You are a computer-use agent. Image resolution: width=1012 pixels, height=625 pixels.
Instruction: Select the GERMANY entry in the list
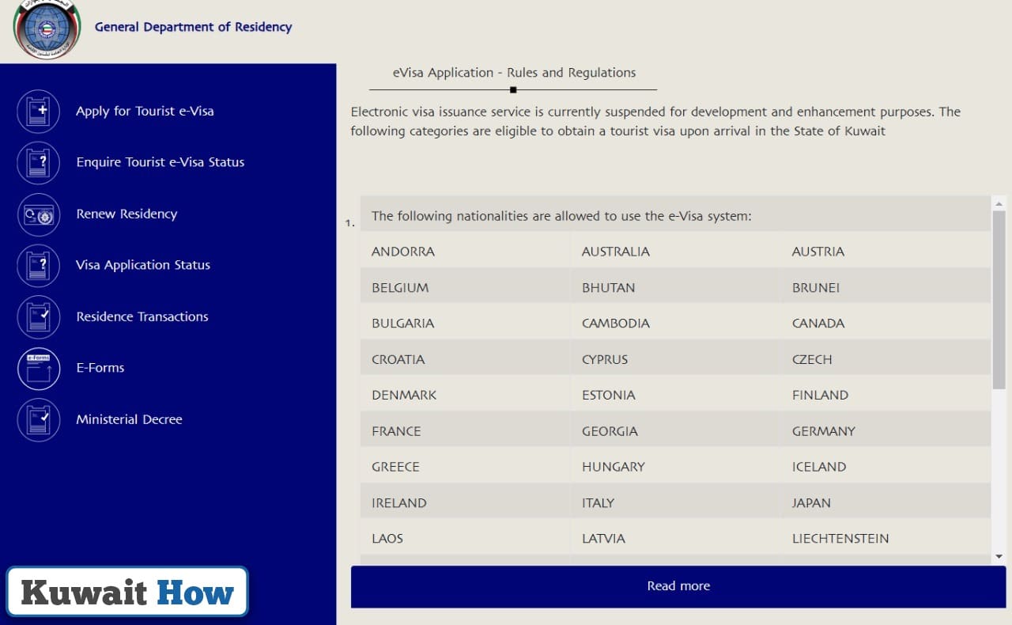823,430
